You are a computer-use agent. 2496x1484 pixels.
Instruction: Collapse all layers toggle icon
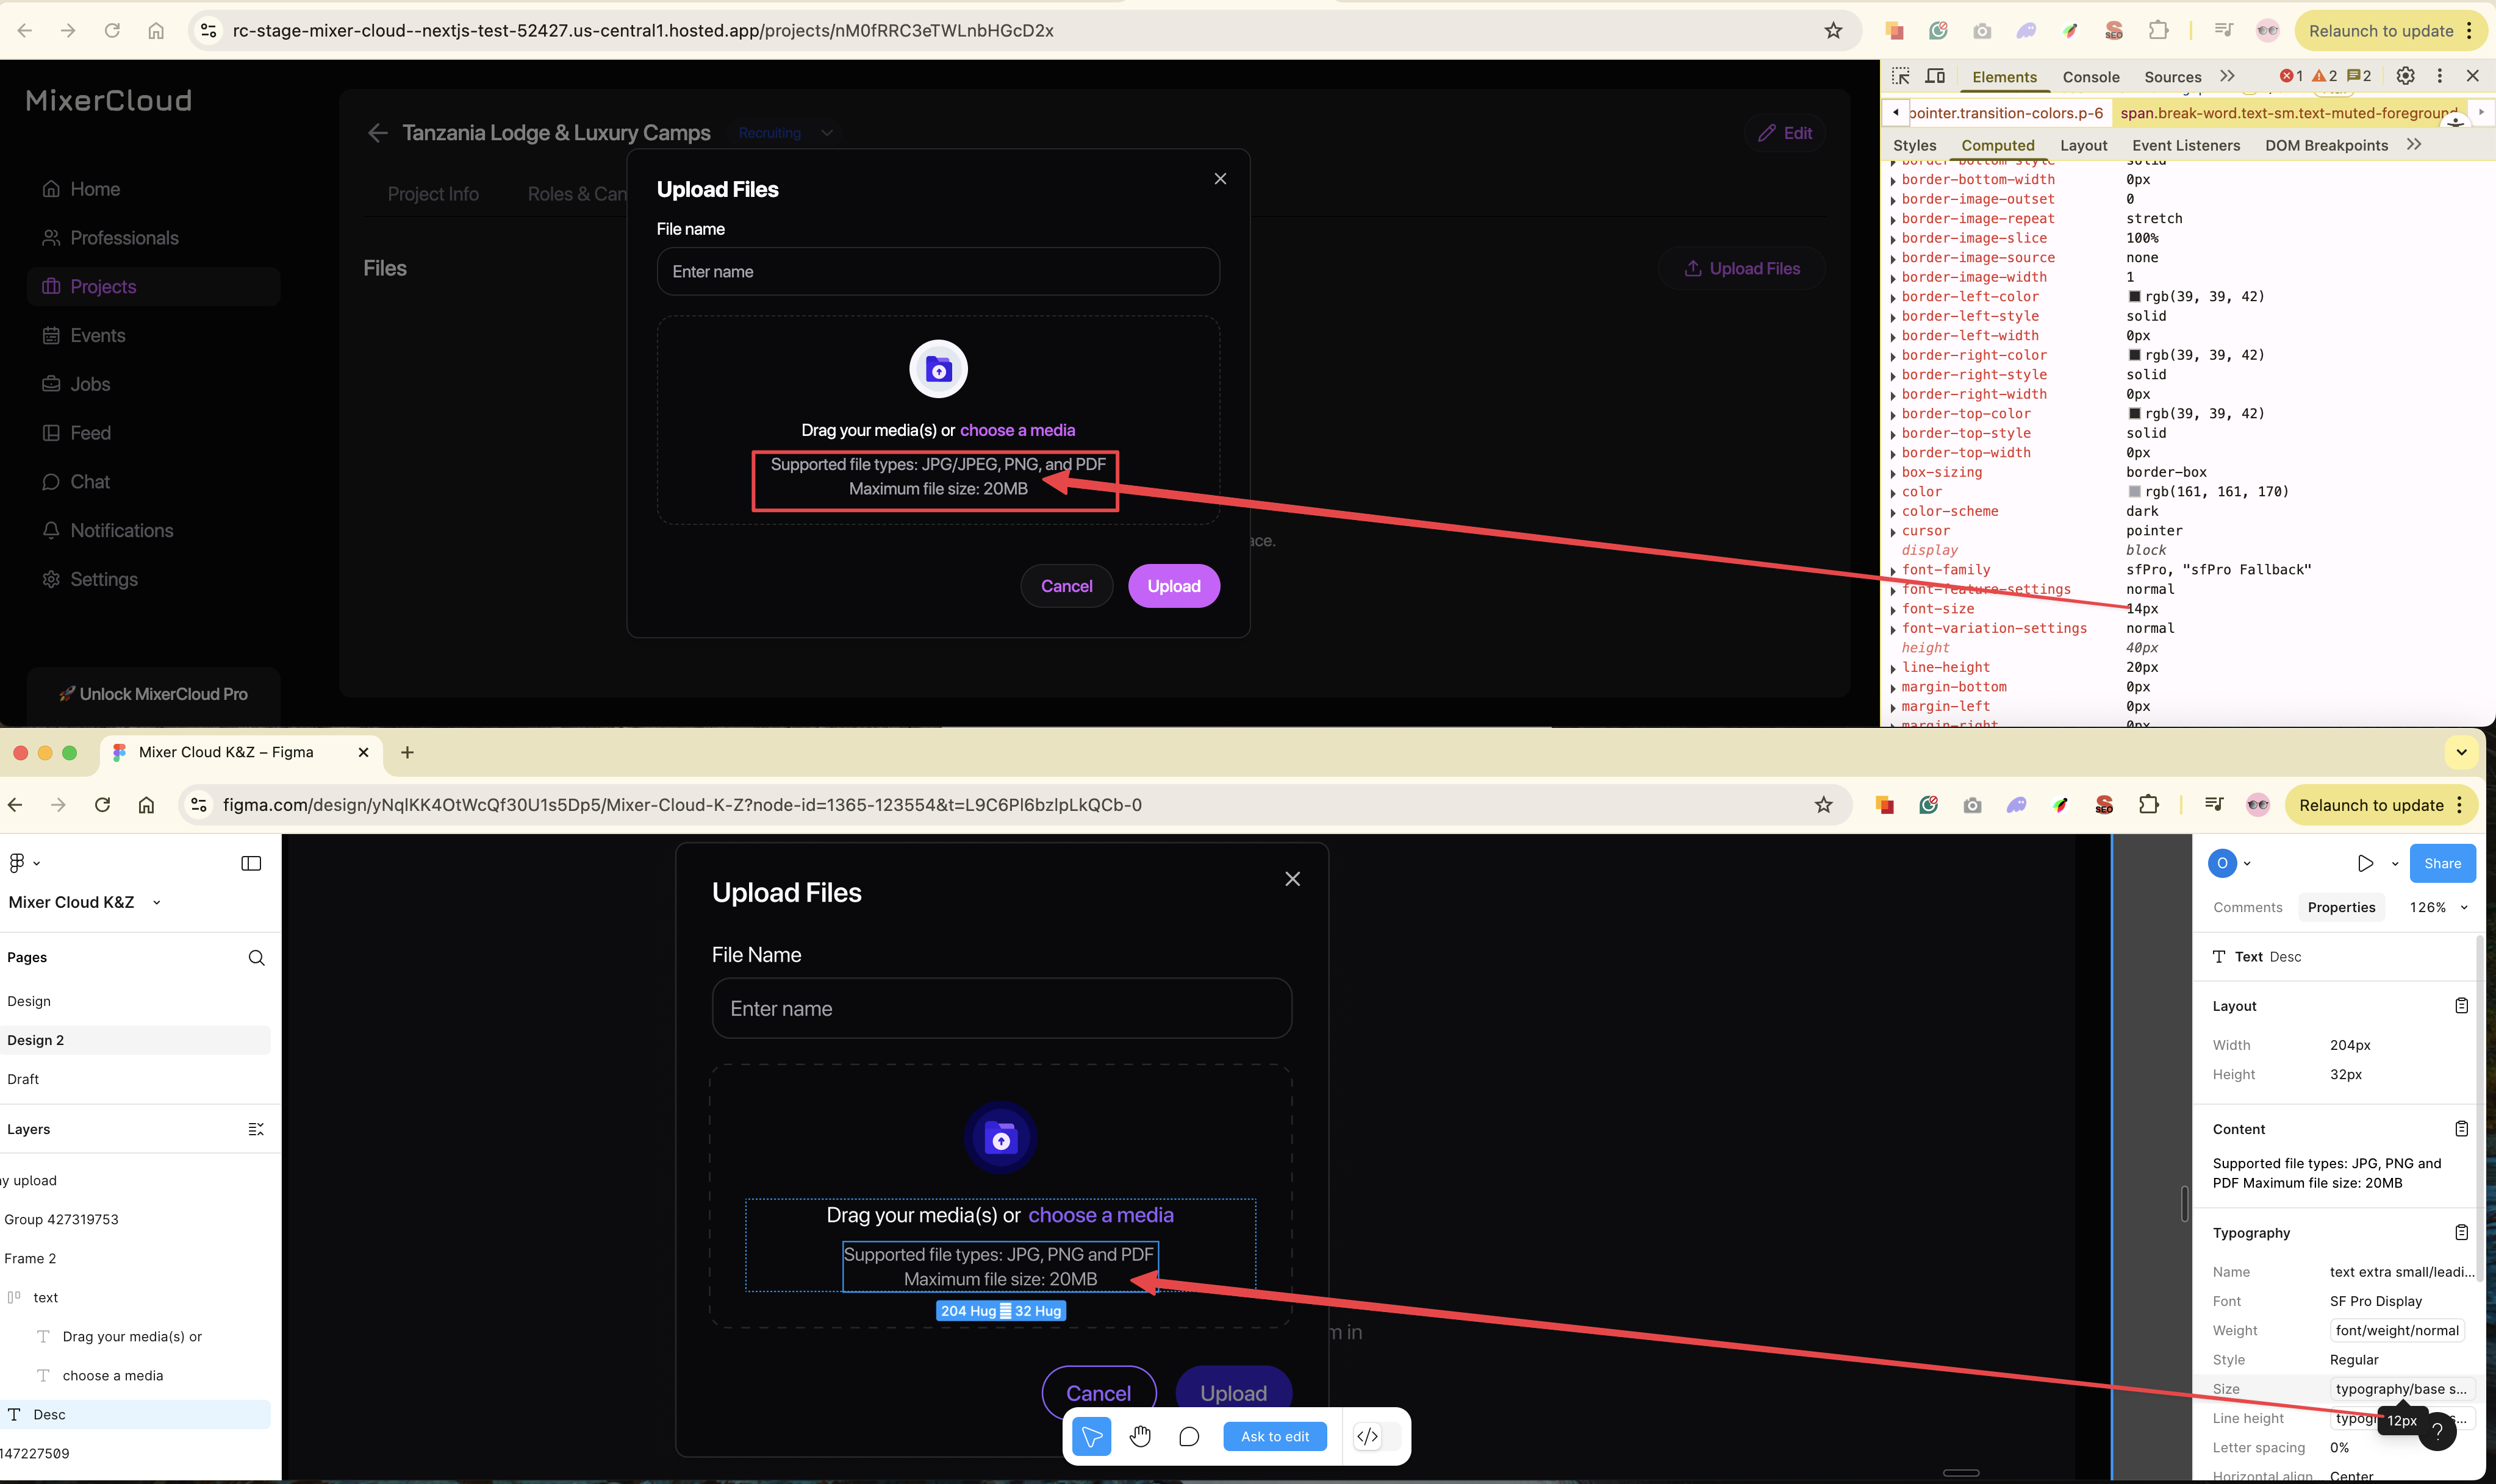[256, 1129]
